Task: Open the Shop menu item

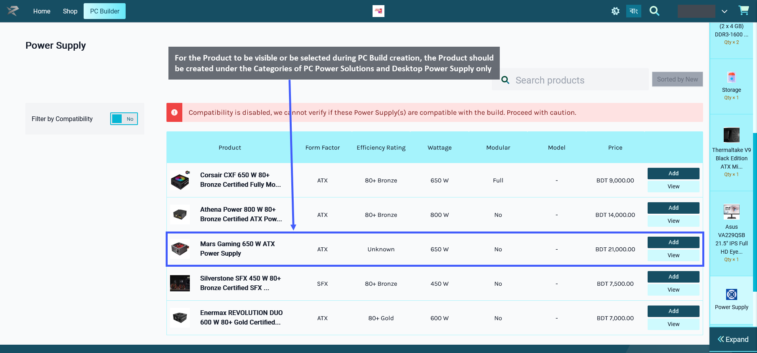Action: coord(70,11)
